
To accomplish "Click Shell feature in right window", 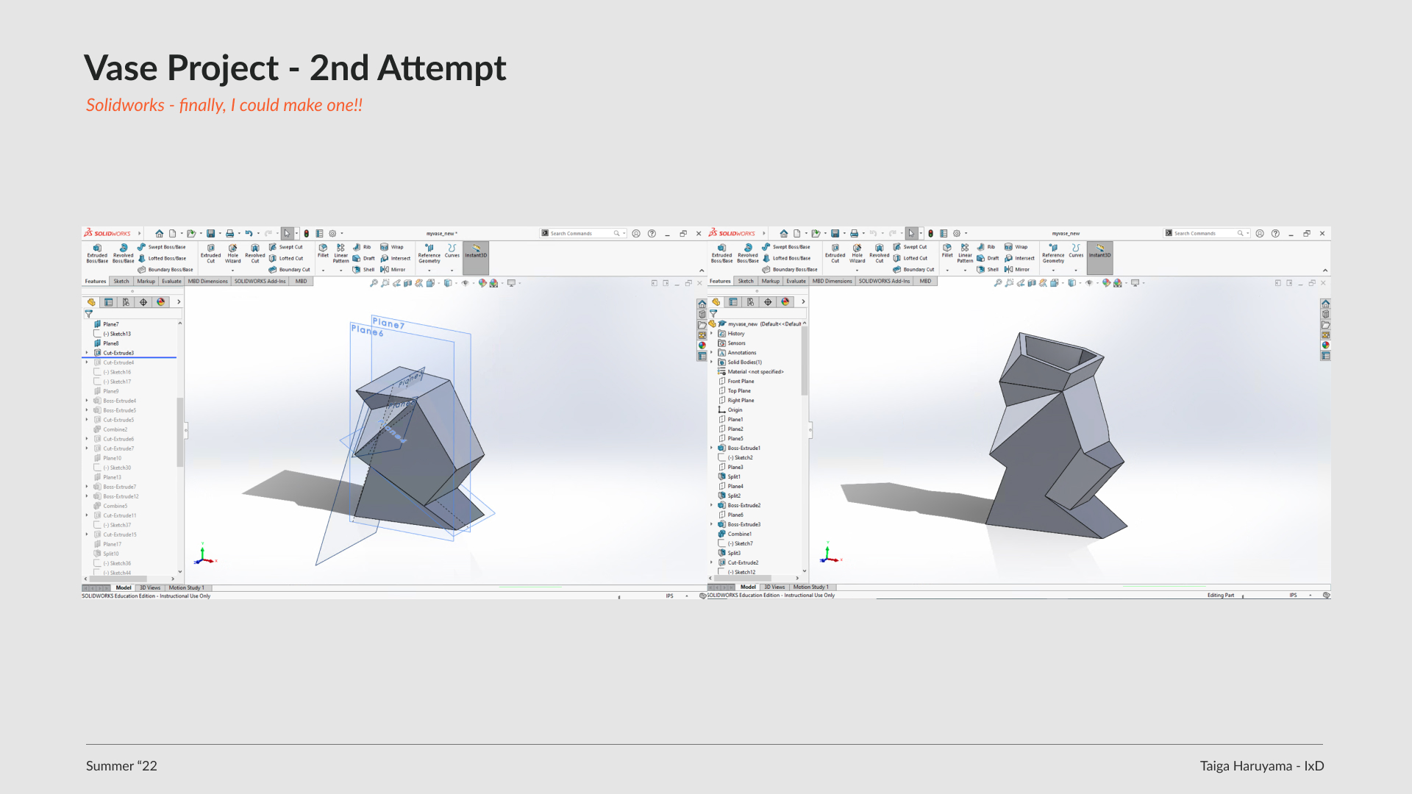I will click(988, 270).
